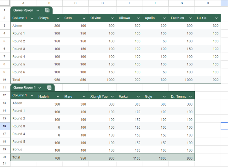Select Gojo's Round 4 value of 150
228x167 pixels.
(156, 134)
